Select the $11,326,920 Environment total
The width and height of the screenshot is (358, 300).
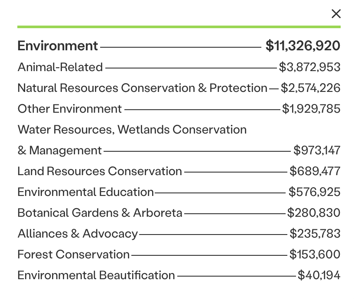pyautogui.click(x=303, y=46)
